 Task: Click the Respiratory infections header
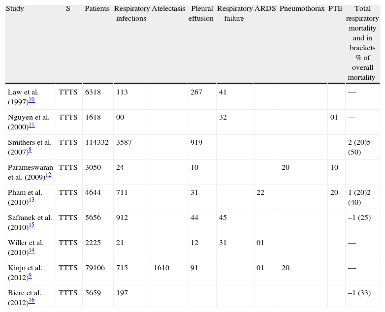pos(131,14)
